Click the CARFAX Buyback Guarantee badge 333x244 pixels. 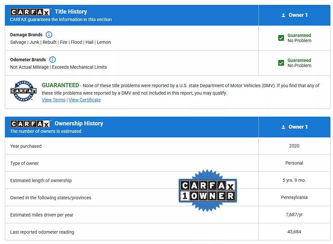tap(23, 91)
